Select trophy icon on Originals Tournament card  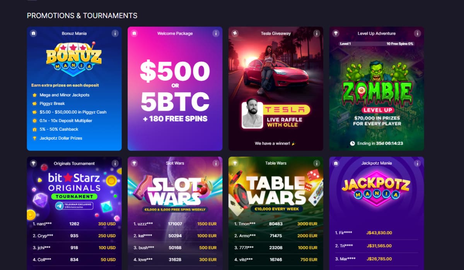pos(34,163)
